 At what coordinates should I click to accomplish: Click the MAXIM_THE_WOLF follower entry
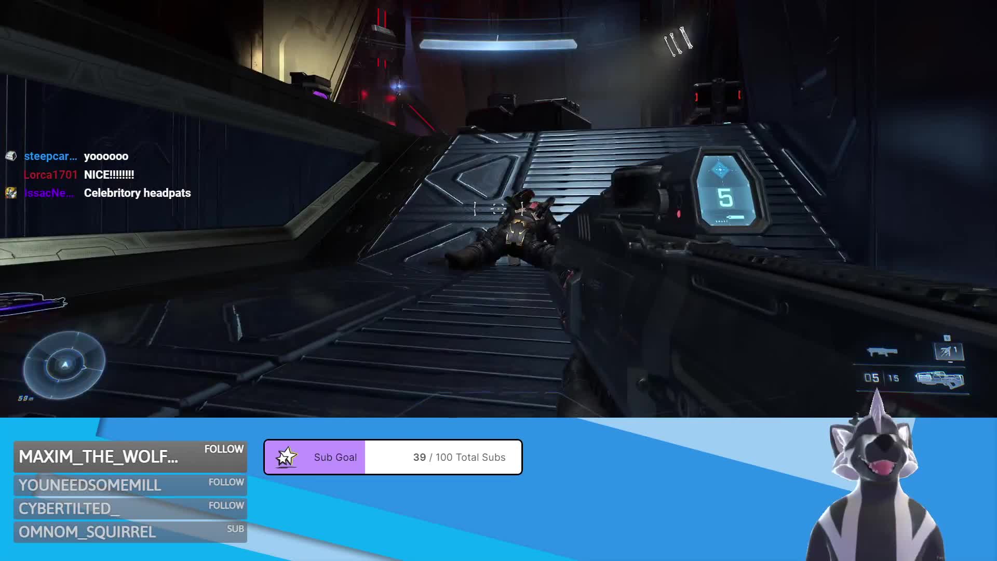tap(130, 457)
